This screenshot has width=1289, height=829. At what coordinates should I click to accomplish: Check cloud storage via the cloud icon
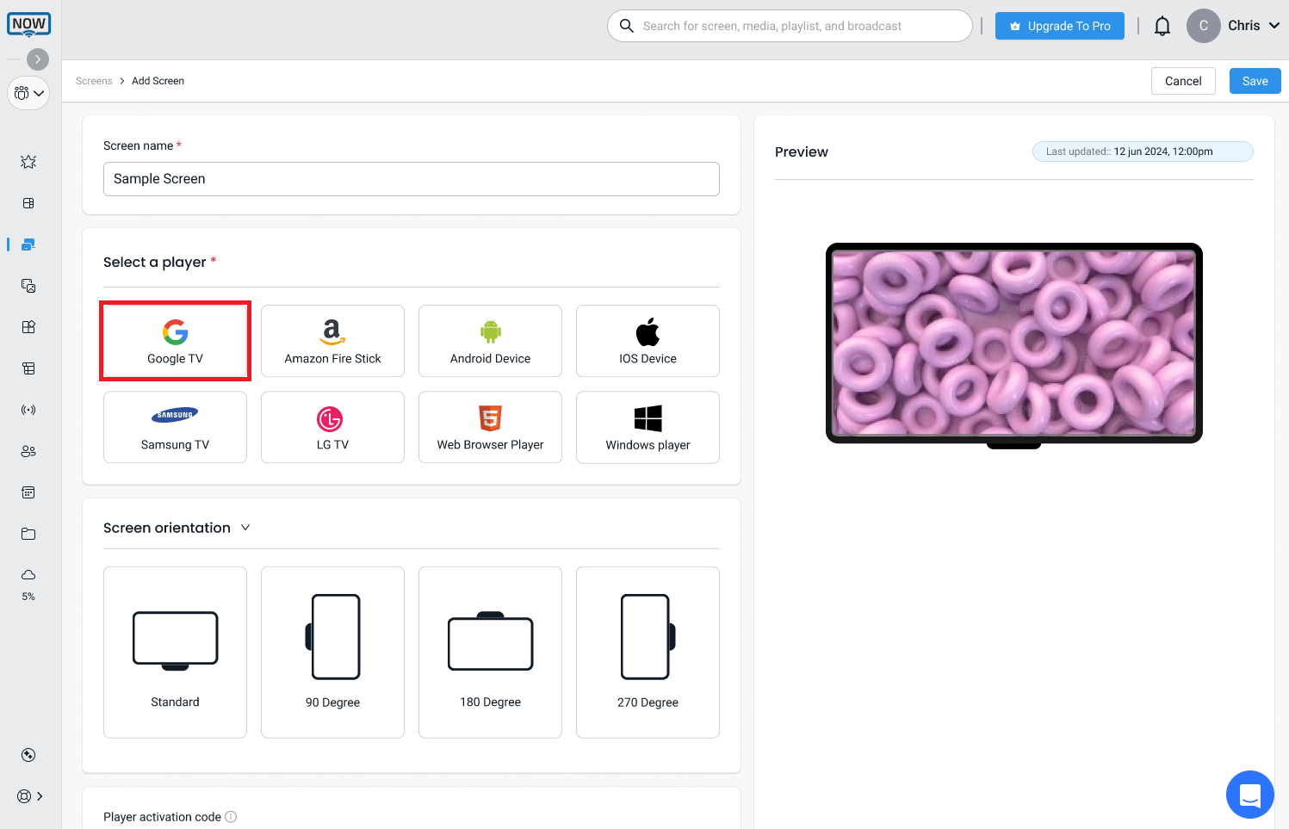(x=28, y=574)
